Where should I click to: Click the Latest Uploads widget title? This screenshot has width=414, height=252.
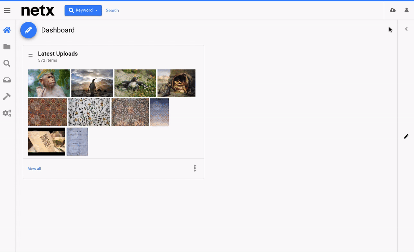click(58, 54)
